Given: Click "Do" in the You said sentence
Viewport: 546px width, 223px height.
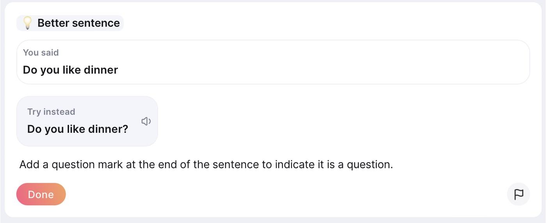Looking at the screenshot, I should pos(30,70).
